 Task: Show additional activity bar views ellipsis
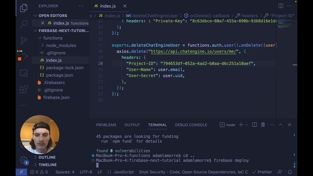(23, 105)
